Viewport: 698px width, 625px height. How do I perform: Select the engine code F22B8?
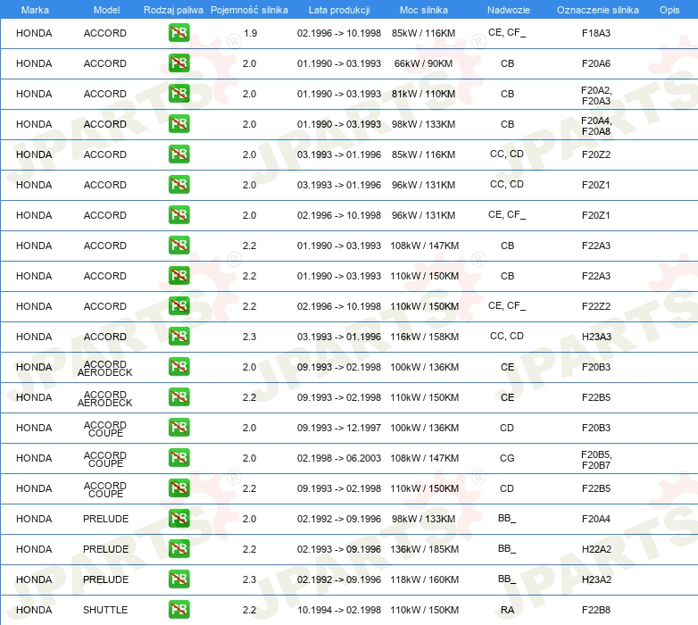coord(596,610)
